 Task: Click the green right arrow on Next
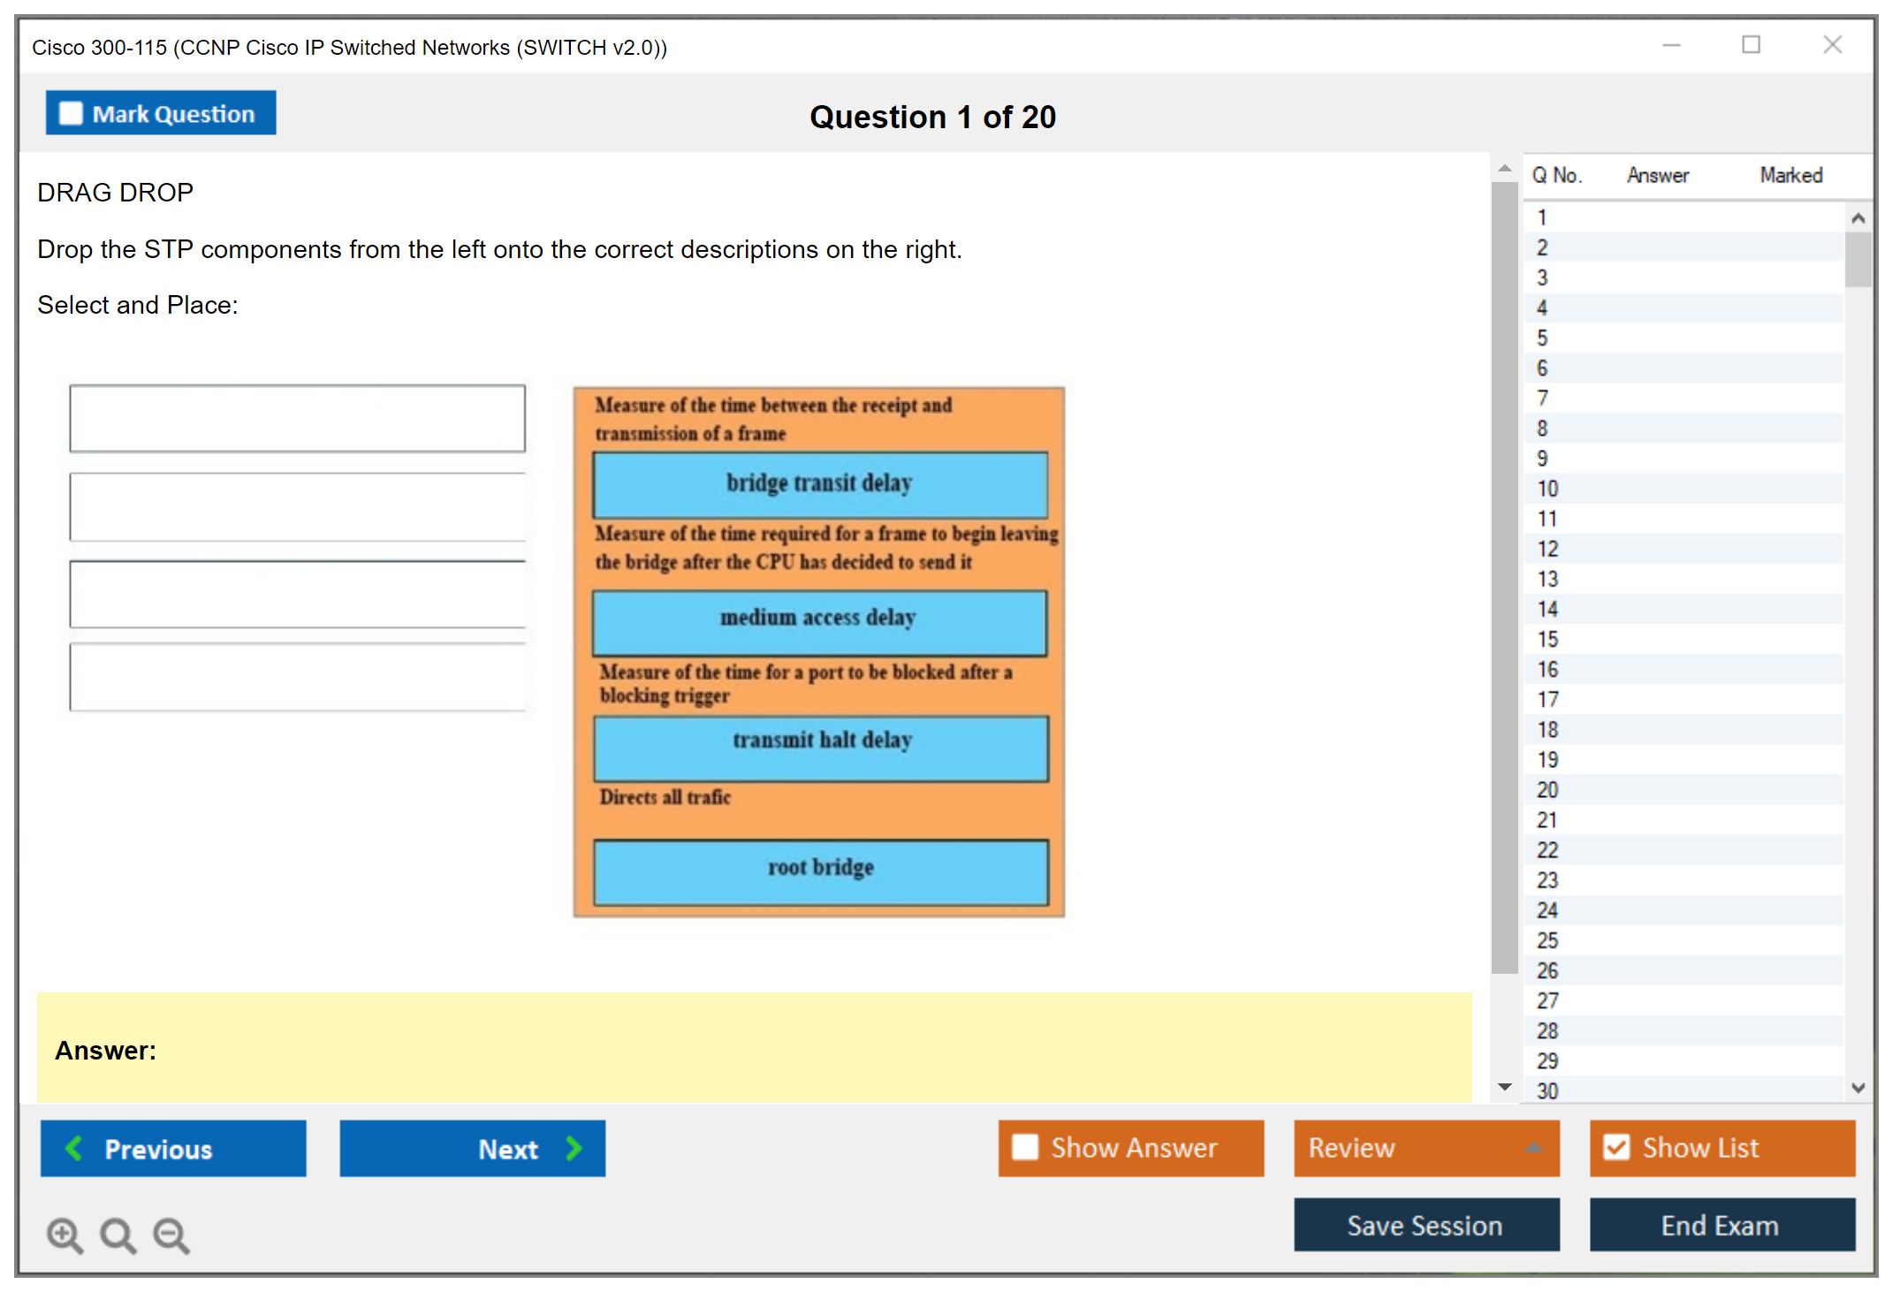coord(574,1148)
